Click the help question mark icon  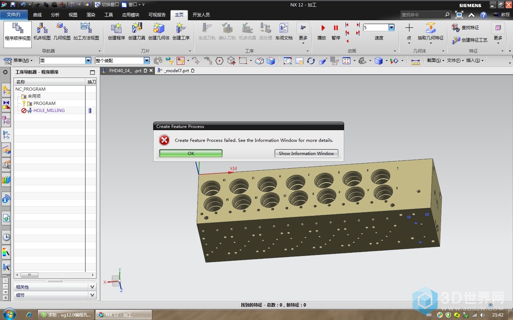[483, 15]
